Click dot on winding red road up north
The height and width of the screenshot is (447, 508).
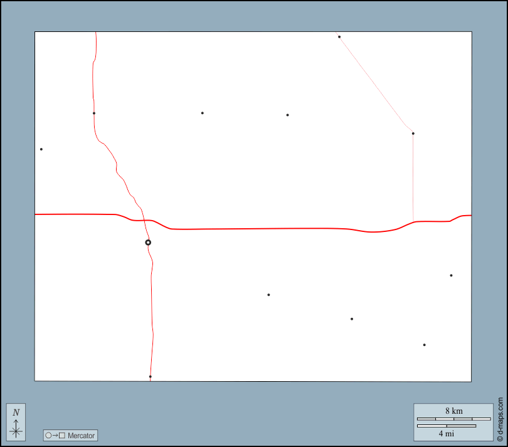94,113
